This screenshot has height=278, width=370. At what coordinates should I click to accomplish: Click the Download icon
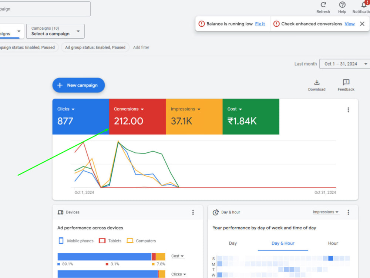point(317,82)
